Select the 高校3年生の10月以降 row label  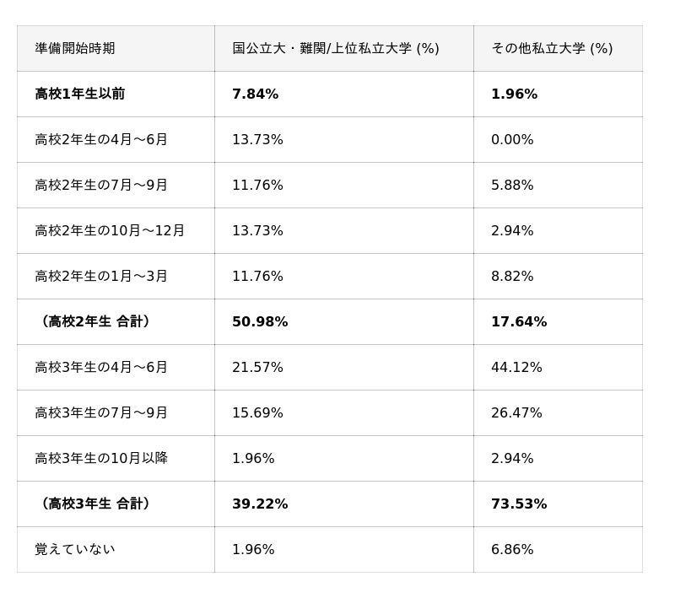pyautogui.click(x=101, y=459)
